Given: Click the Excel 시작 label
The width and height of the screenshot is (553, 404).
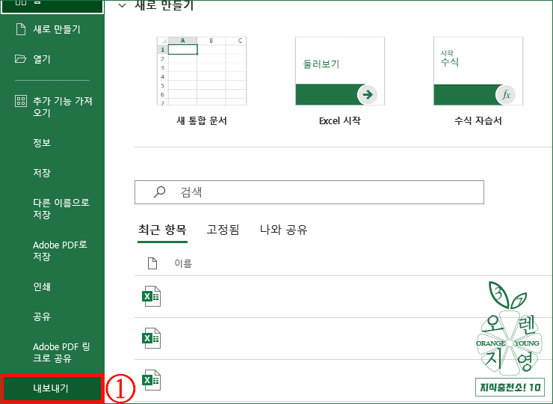Looking at the screenshot, I should [339, 120].
